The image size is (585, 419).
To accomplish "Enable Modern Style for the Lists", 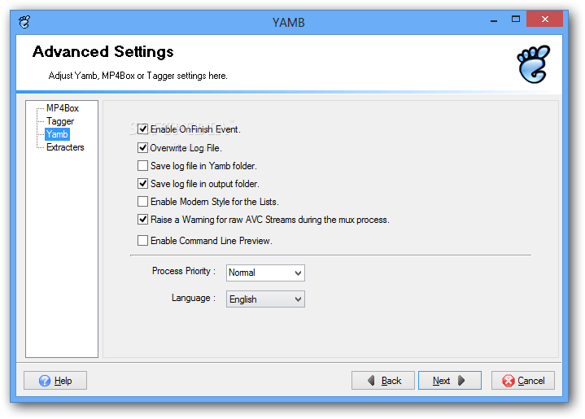I will tap(142, 202).
